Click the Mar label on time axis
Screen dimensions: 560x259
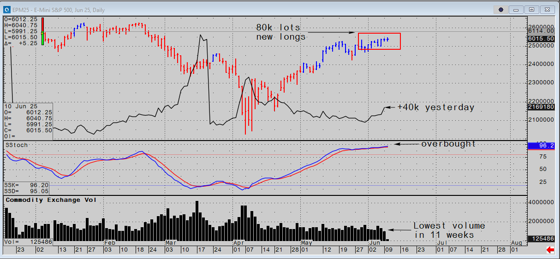click(x=171, y=242)
